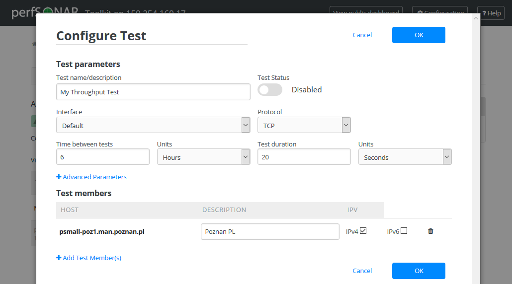Image resolution: width=512 pixels, height=284 pixels.
Task: Click the Test duration field
Action: tap(304, 157)
